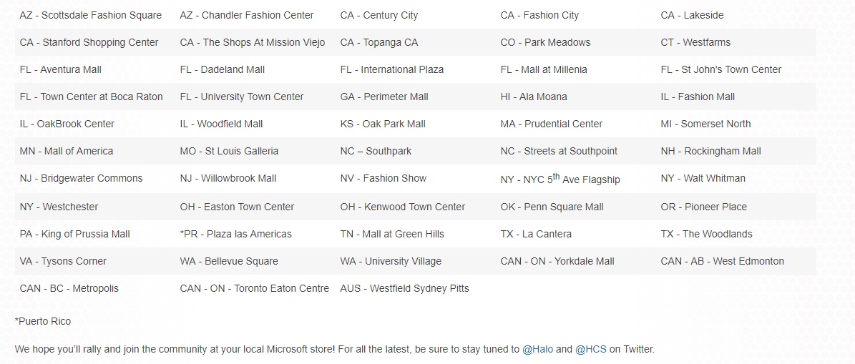Select HI - Ala Moana location

point(534,97)
